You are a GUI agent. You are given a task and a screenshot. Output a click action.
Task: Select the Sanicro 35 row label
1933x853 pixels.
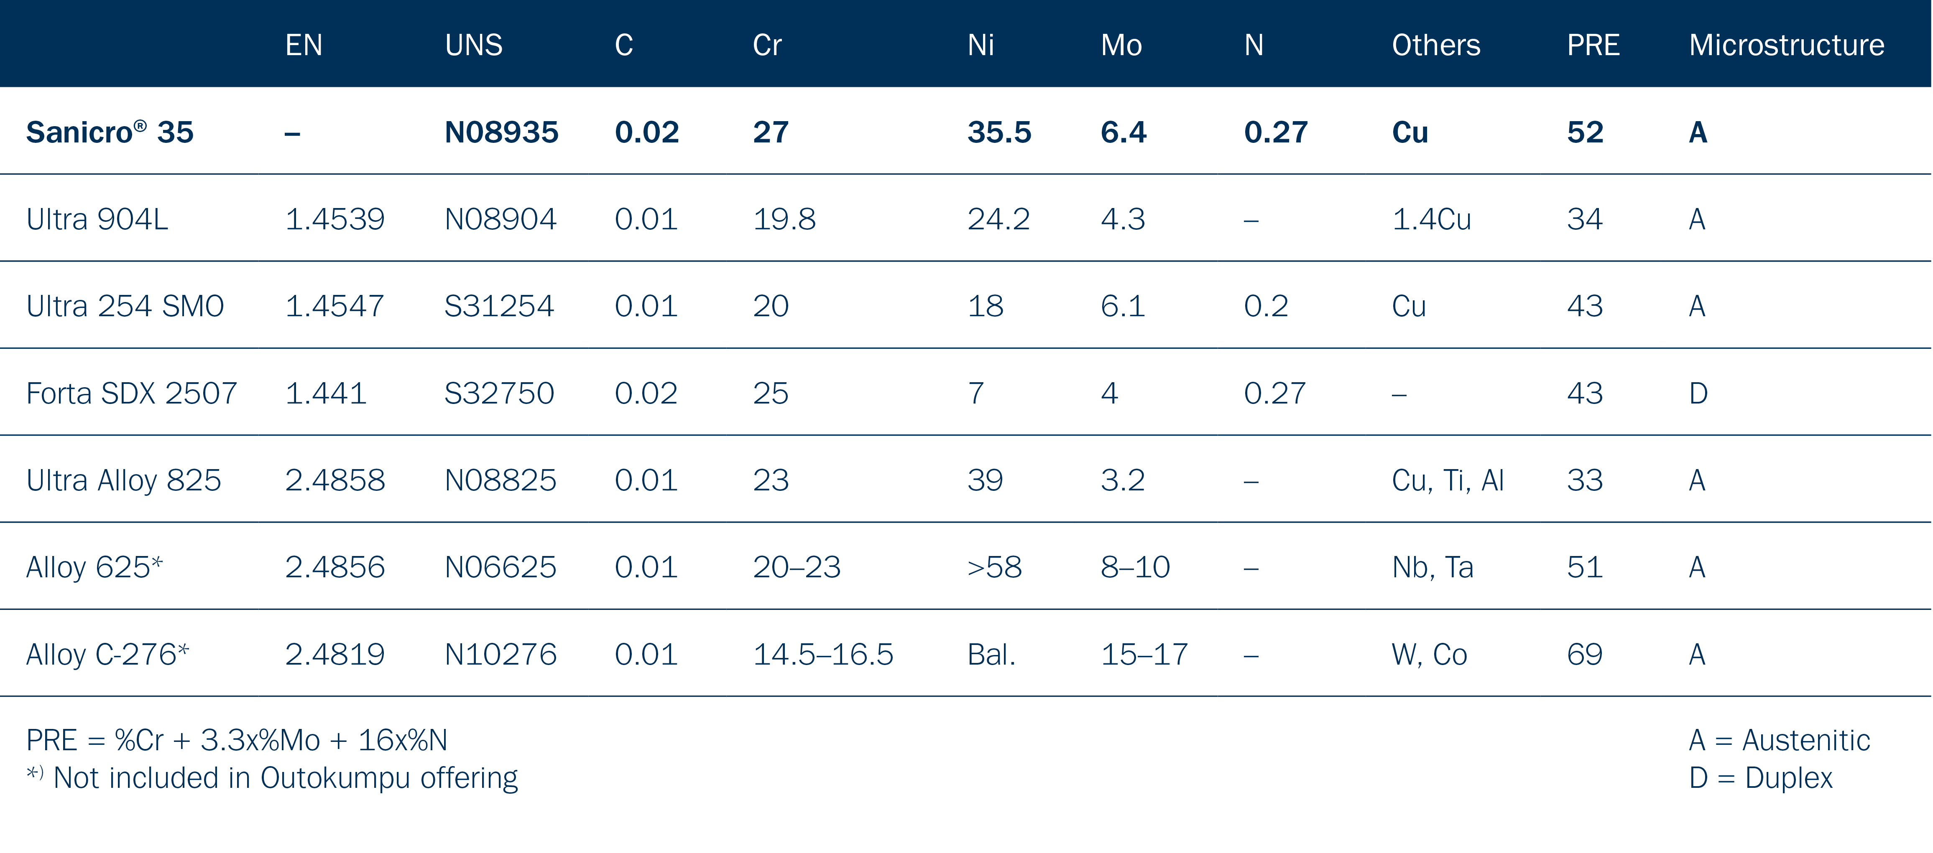110,133
